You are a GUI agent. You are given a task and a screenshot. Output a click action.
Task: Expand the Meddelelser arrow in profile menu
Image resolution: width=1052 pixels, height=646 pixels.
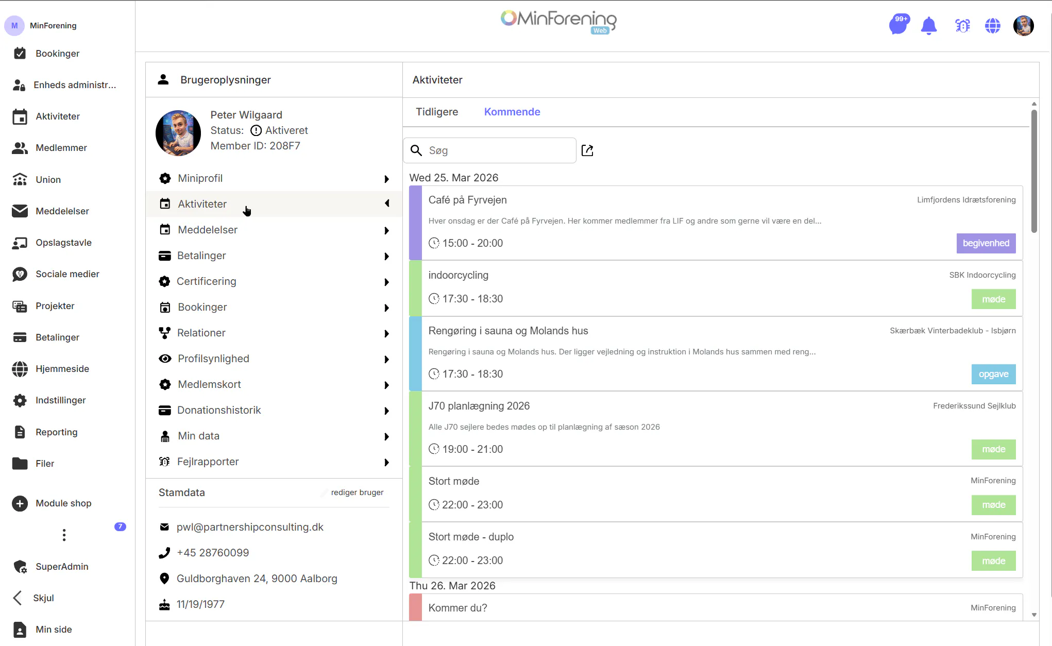click(x=386, y=230)
